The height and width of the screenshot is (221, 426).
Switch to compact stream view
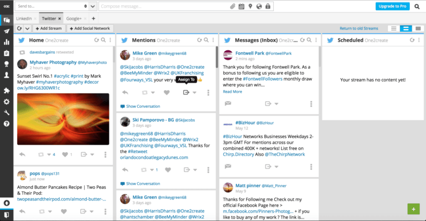pyautogui.click(x=394, y=28)
